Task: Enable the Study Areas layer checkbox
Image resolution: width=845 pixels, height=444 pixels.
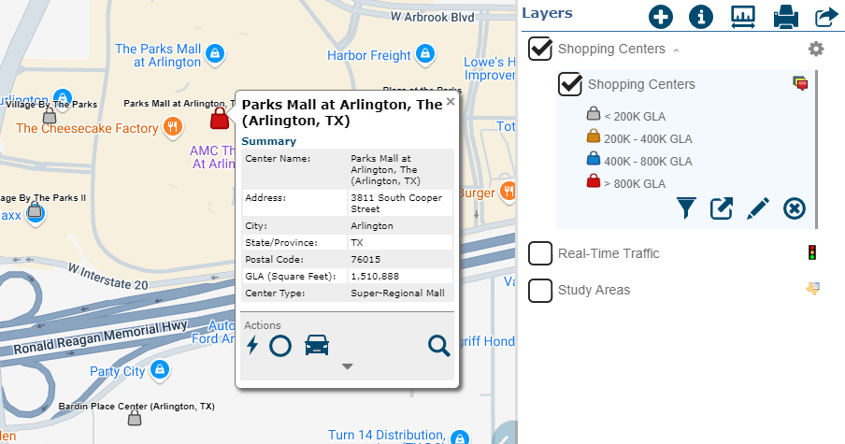Action: click(540, 290)
